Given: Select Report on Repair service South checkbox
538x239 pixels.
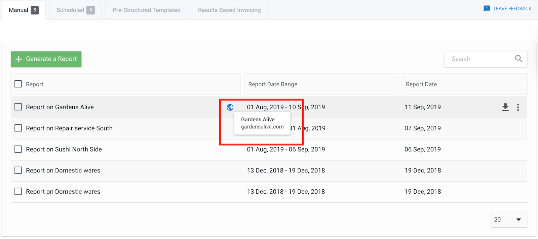Looking at the screenshot, I should tap(18, 128).
